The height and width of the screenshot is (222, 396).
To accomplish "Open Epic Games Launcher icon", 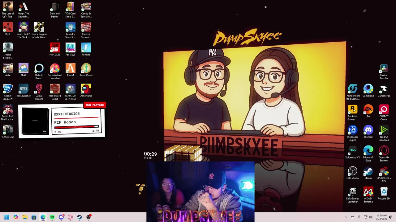I will [352, 195].
